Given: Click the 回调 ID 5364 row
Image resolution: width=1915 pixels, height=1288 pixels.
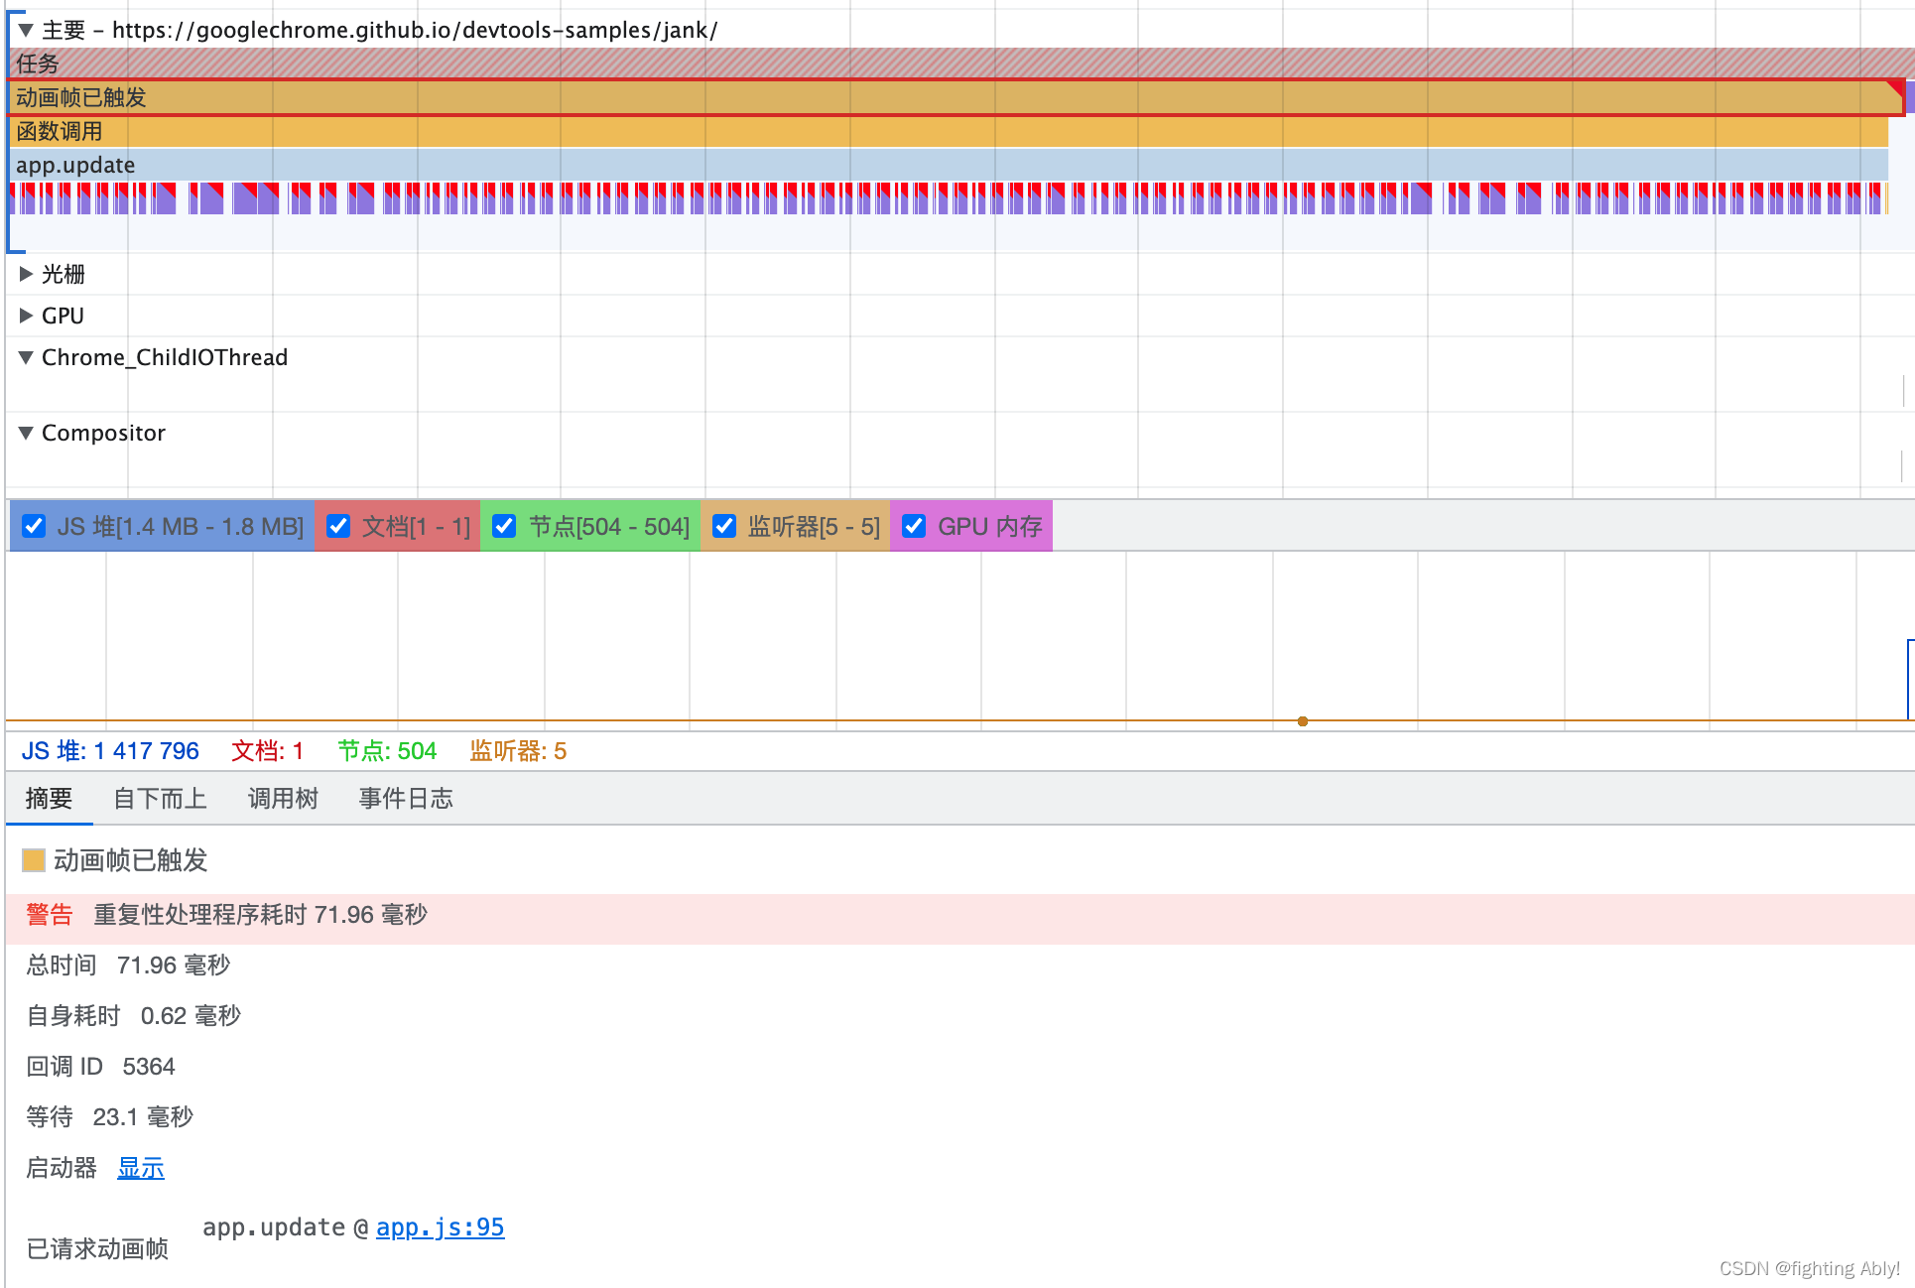Looking at the screenshot, I should tap(100, 1067).
